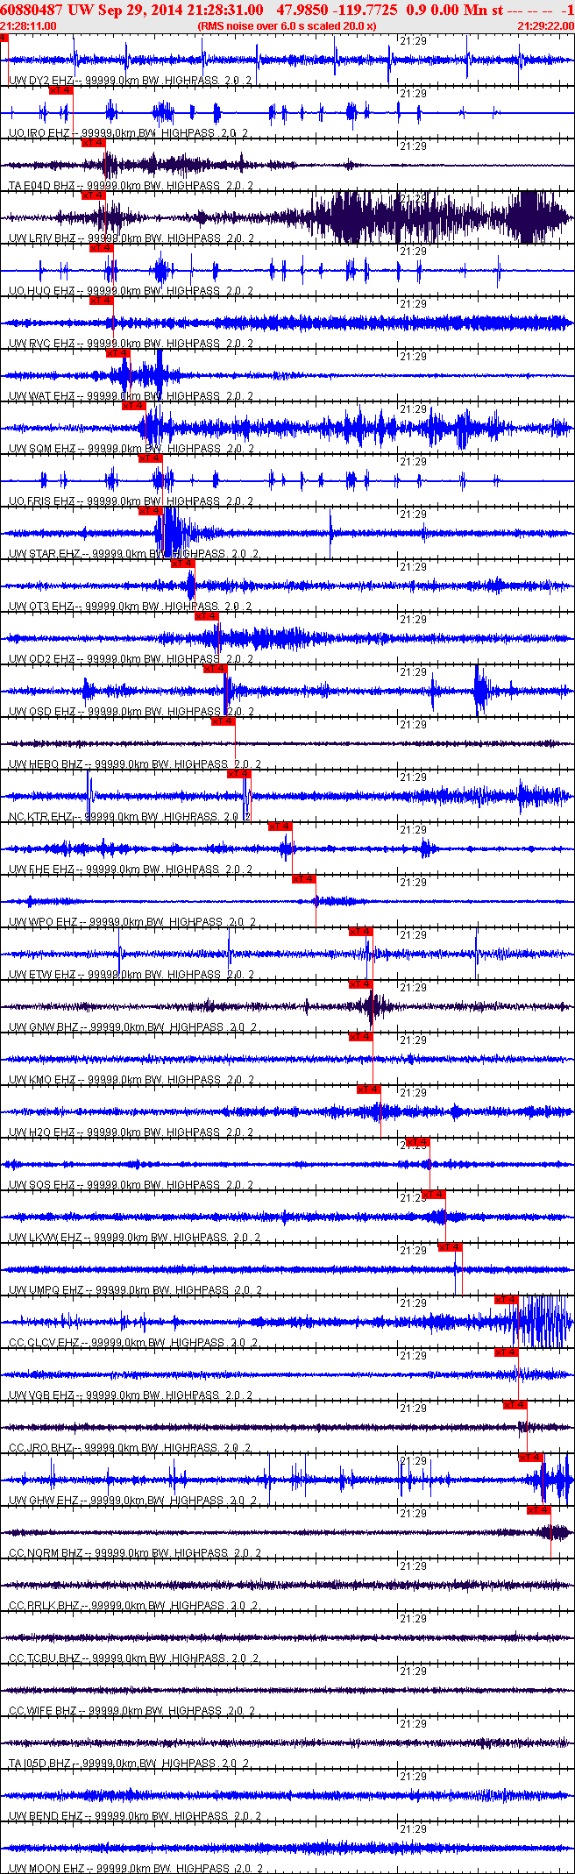Click the red pick flag on the UW LRIV trace
The image size is (575, 1874).
click(93, 195)
